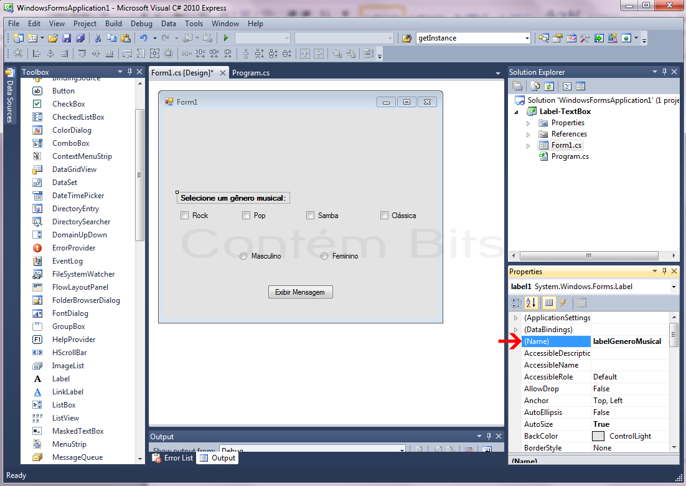
Task: Click the Save All icon
Action: (x=80, y=38)
